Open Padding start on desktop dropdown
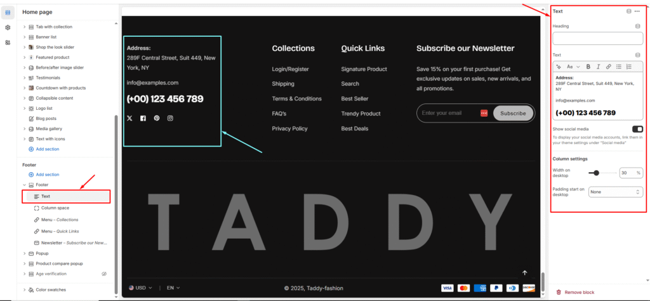Viewport: 650px width, 301px height. (616, 191)
